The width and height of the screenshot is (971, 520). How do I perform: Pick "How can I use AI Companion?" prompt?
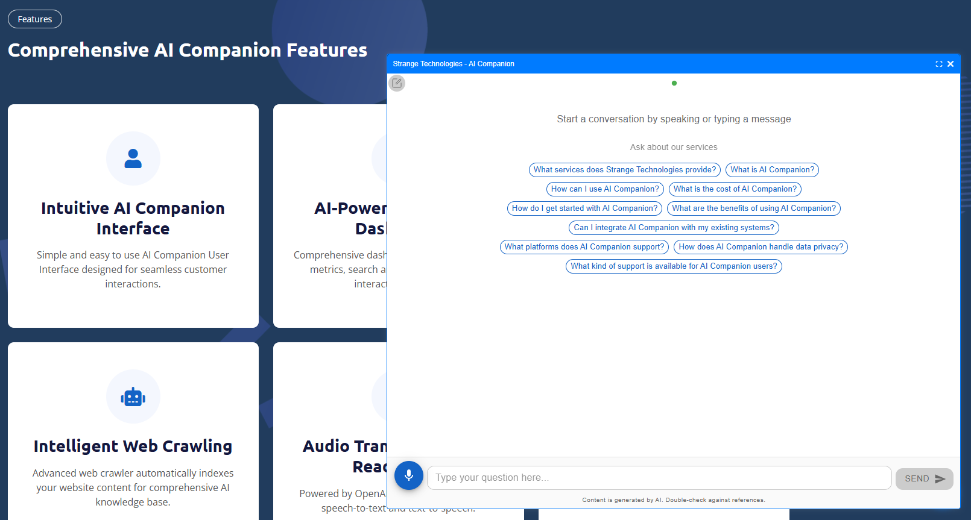(x=605, y=189)
